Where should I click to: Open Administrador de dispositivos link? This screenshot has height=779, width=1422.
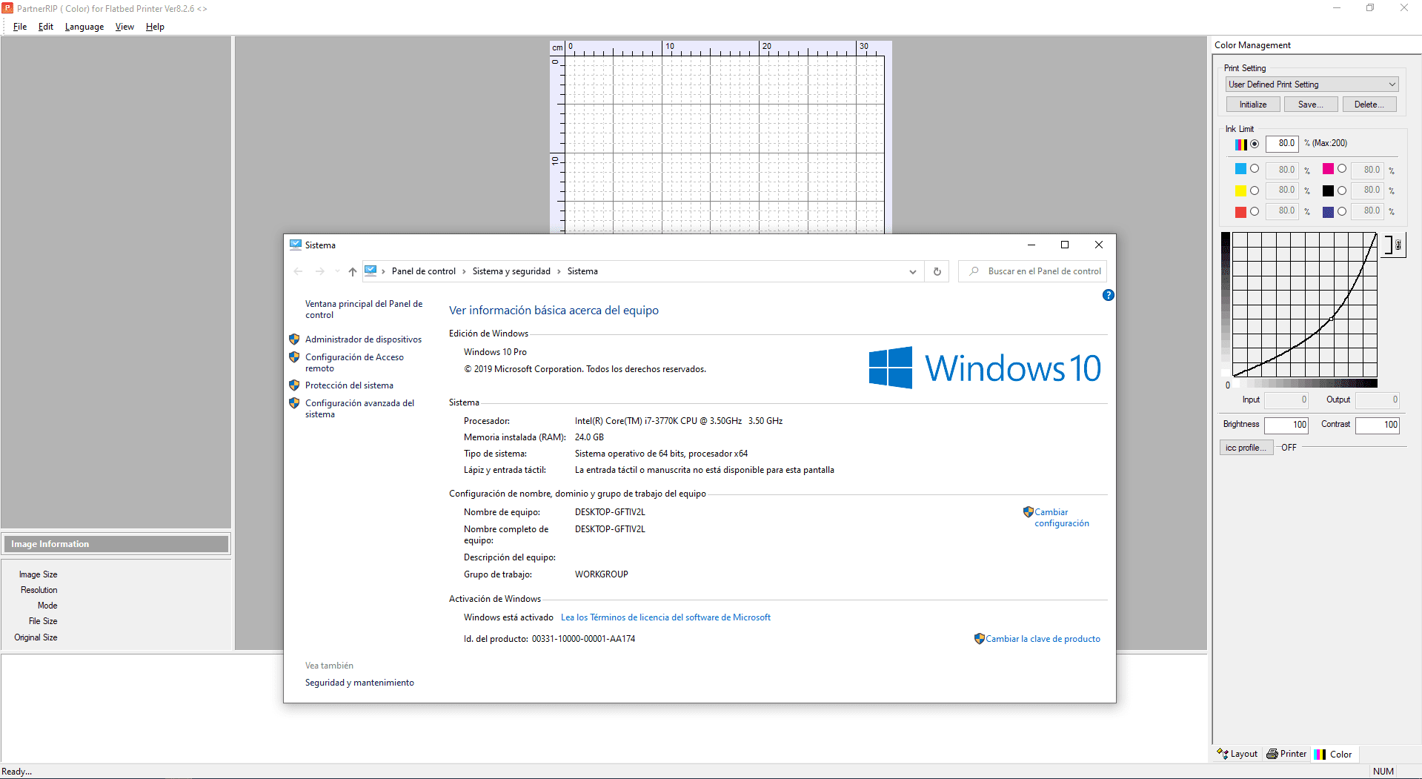(x=363, y=339)
